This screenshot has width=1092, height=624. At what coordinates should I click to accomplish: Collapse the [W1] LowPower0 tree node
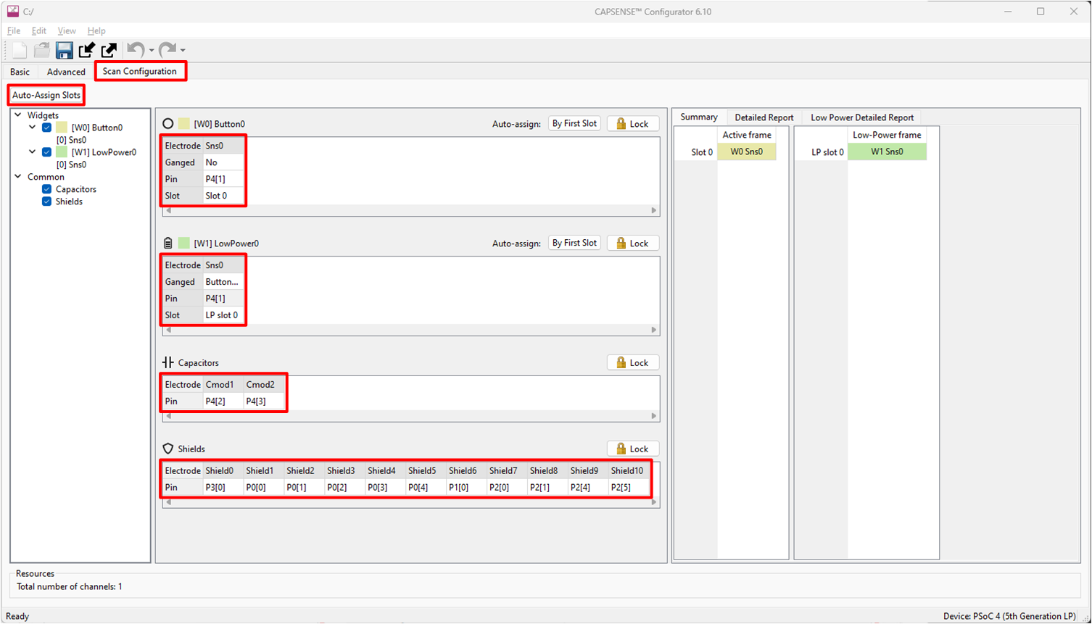(x=33, y=152)
